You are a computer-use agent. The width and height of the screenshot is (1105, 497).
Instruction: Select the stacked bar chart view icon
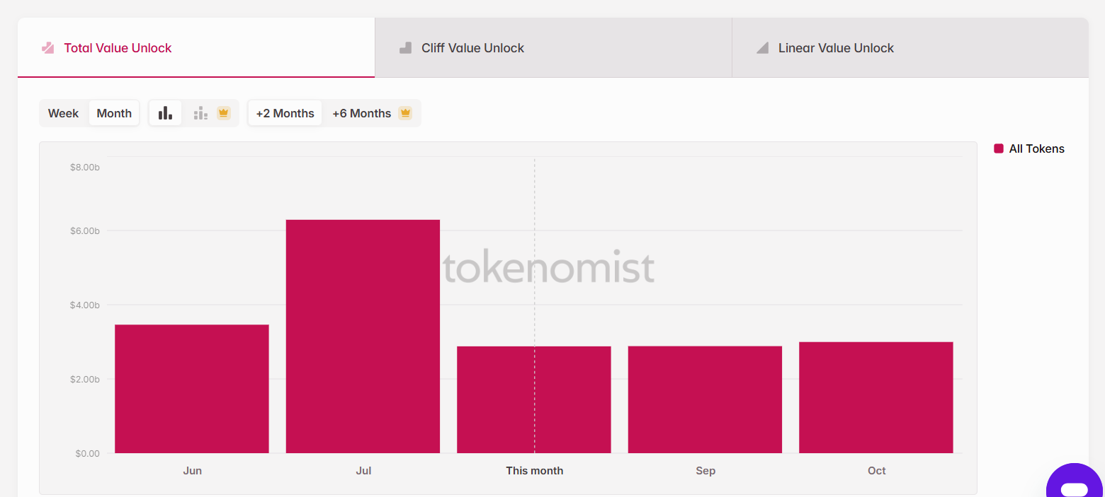click(x=200, y=113)
